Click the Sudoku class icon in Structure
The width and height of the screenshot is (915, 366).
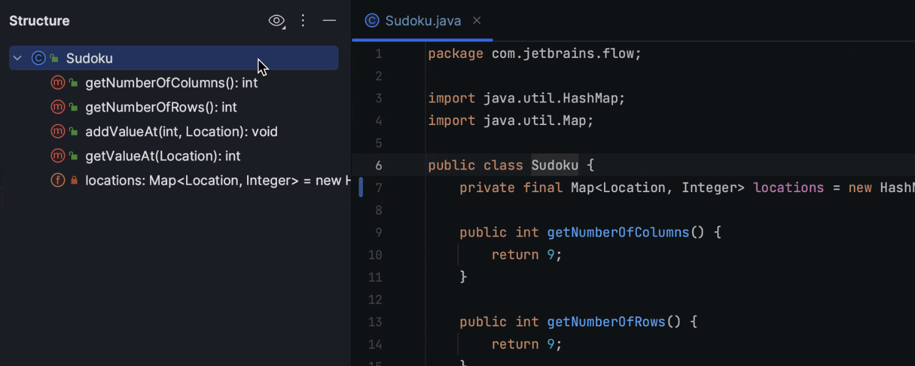38,59
